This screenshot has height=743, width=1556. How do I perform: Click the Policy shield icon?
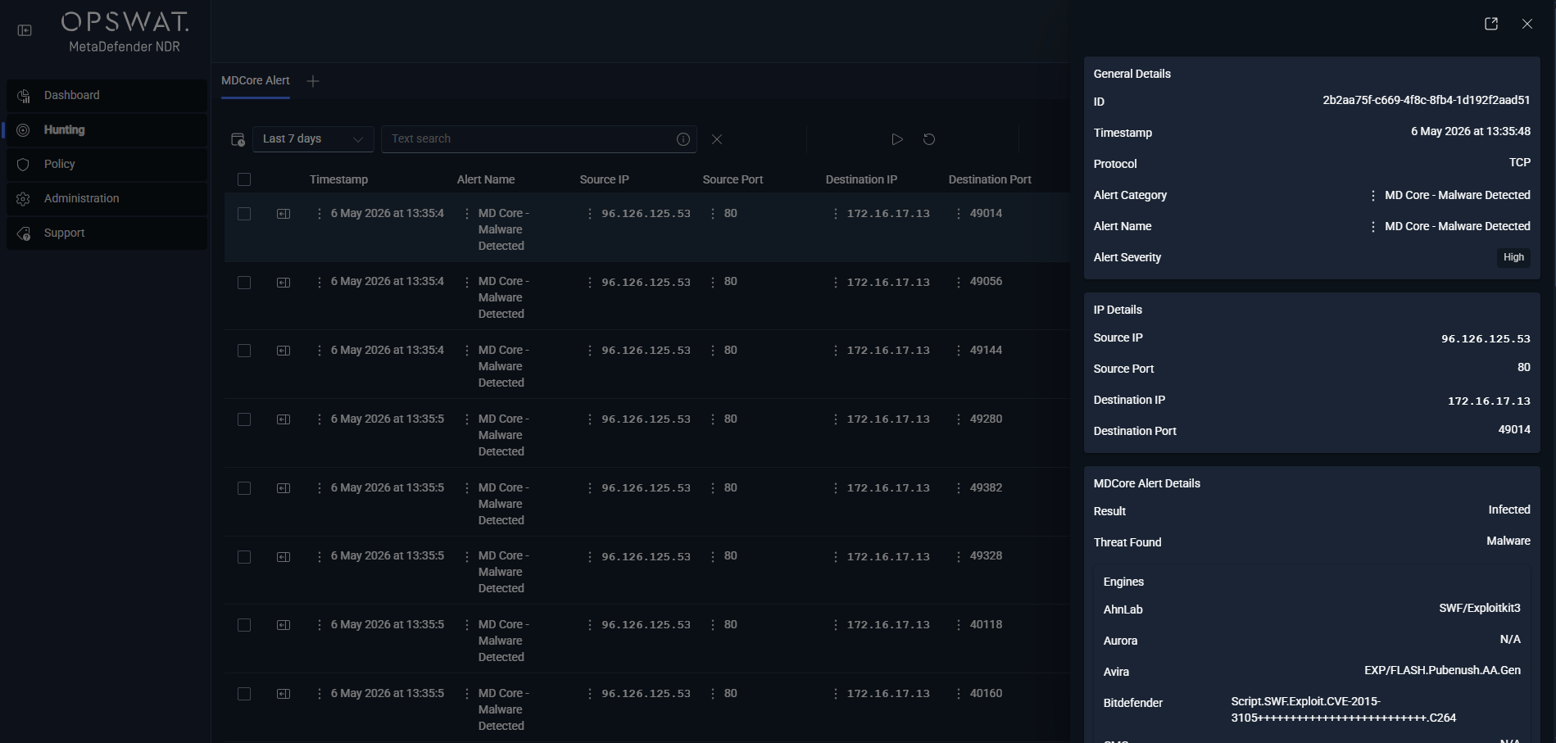point(23,165)
